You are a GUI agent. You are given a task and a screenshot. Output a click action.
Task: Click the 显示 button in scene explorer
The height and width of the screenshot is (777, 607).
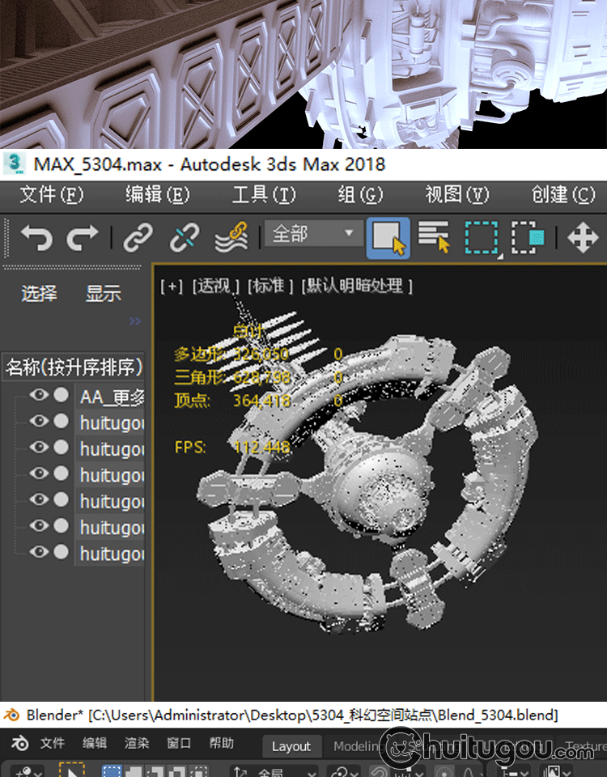click(104, 293)
